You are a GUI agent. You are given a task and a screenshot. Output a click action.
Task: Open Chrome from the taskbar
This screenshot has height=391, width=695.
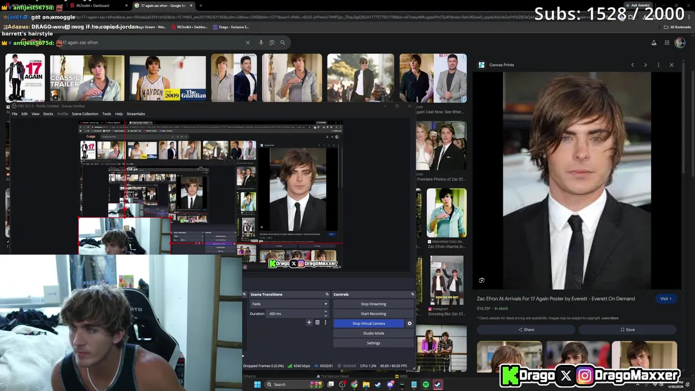[354, 384]
